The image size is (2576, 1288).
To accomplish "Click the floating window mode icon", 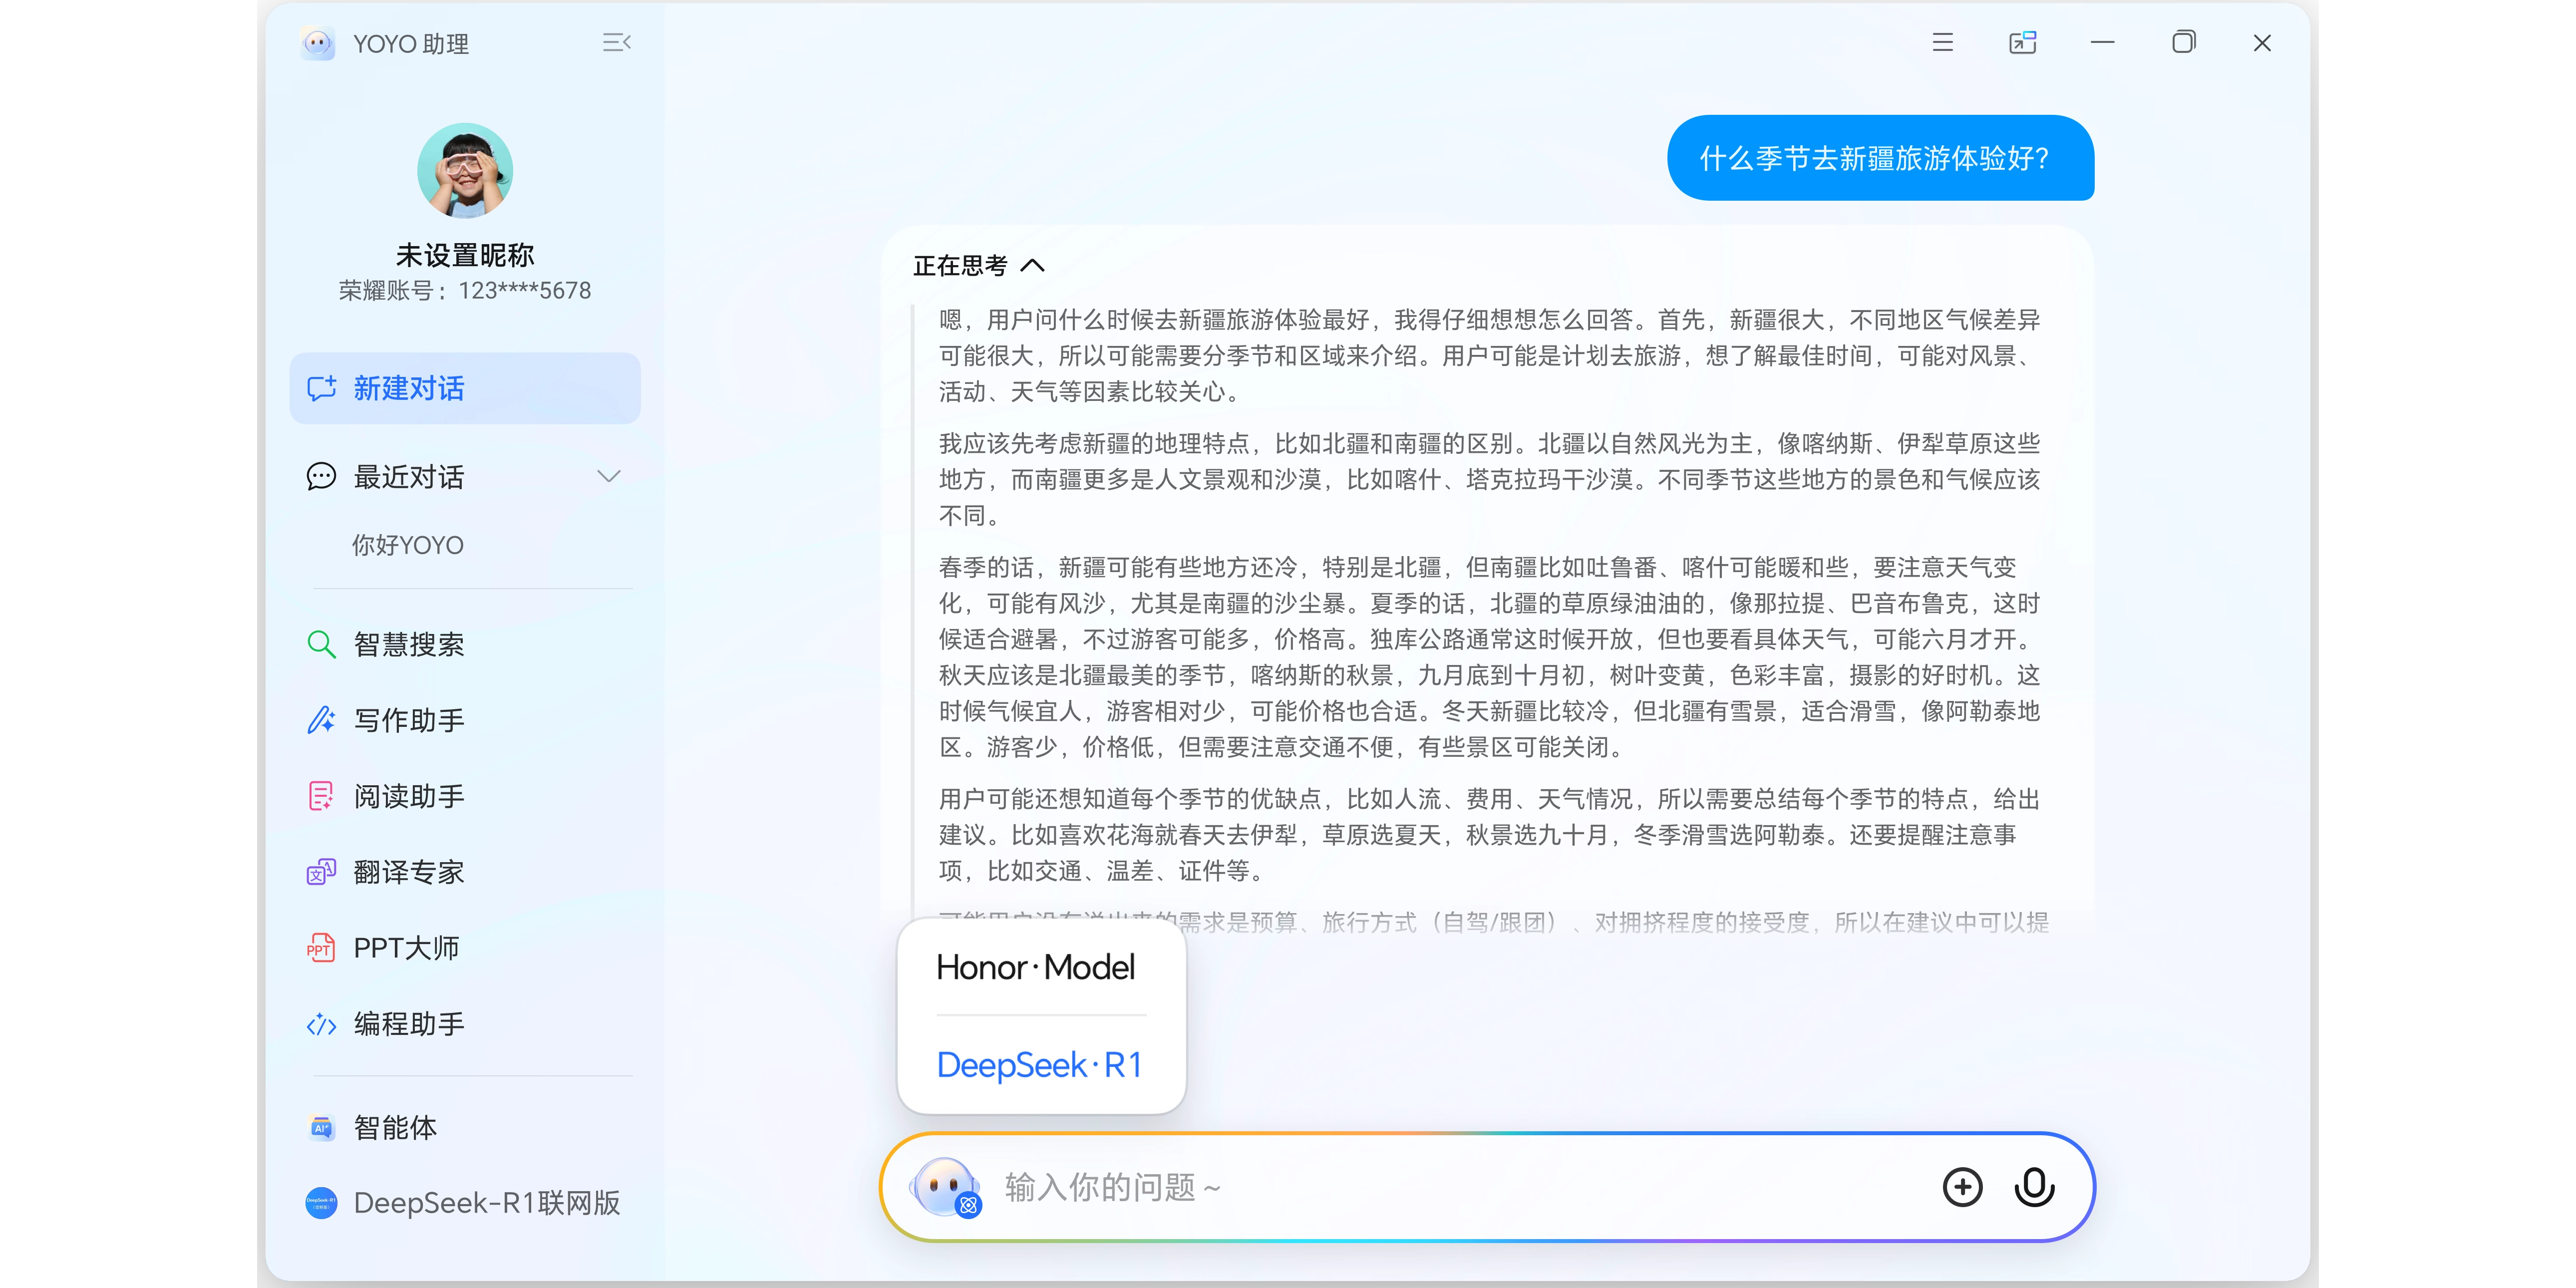I will [2022, 43].
